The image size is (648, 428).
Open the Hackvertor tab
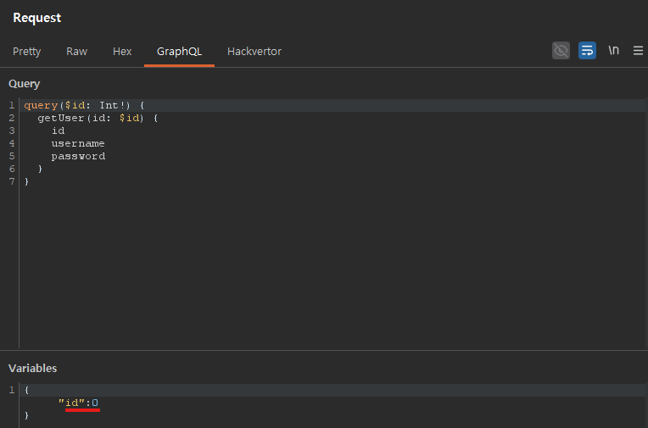click(x=254, y=52)
